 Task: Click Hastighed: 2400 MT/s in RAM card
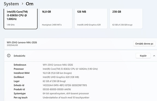52,25
